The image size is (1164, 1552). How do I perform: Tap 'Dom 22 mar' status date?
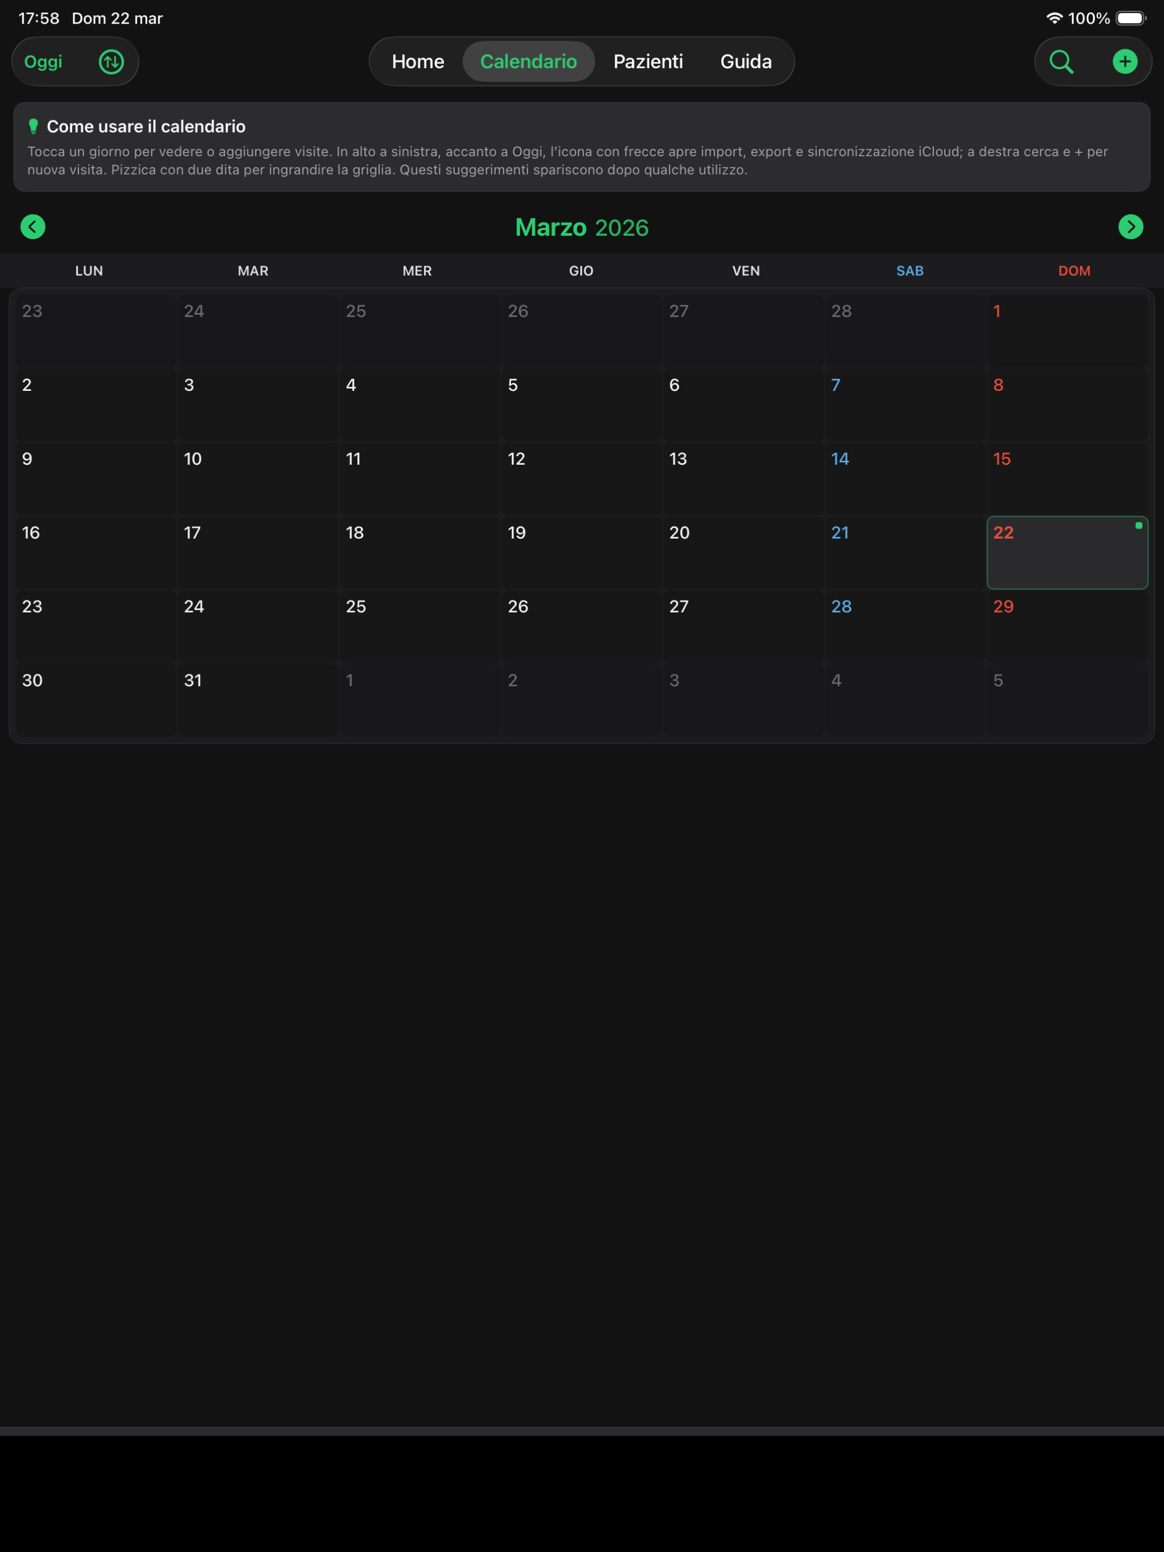[x=117, y=18]
